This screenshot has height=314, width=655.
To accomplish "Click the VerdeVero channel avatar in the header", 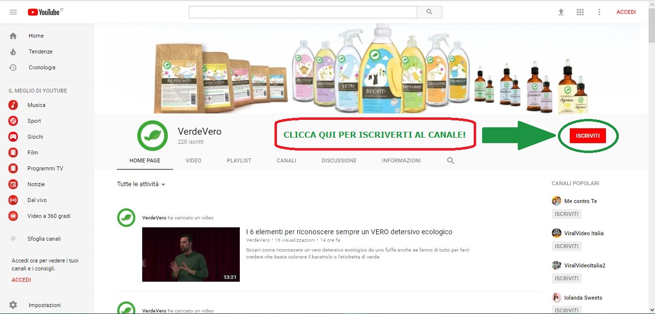I will point(153,135).
